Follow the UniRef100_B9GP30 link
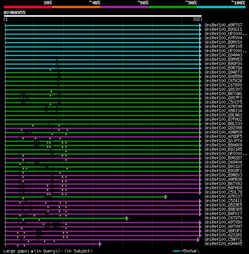249x254 pixels. (x=223, y=64)
